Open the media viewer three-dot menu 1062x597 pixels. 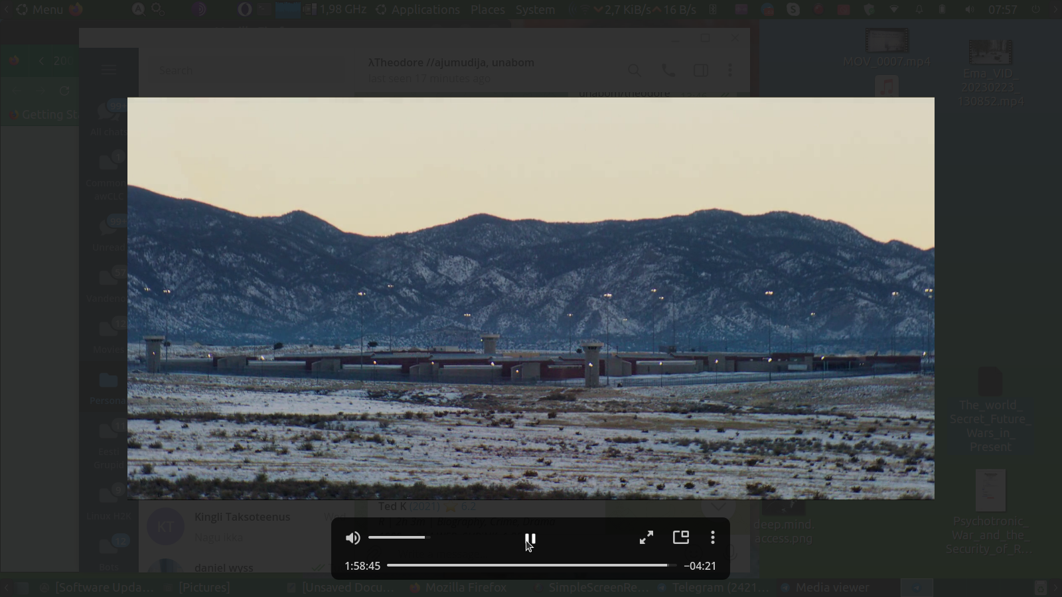point(713,537)
